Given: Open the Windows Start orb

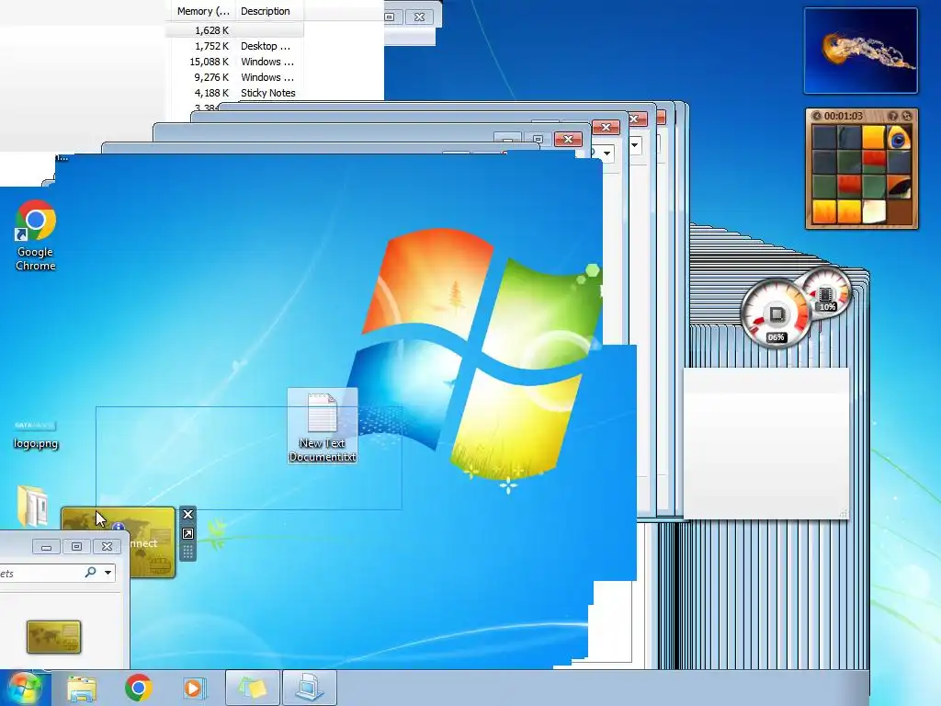Looking at the screenshot, I should tap(24, 688).
